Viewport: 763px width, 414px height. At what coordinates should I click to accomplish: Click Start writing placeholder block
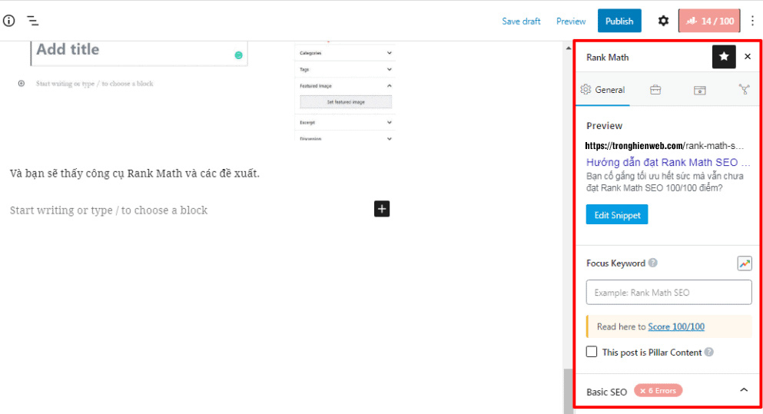click(x=108, y=210)
